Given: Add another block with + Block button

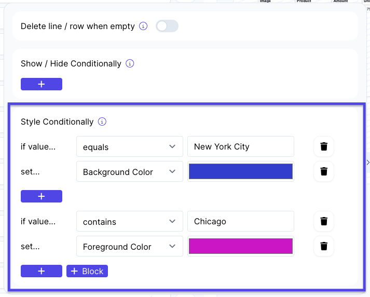Looking at the screenshot, I should tap(87, 271).
